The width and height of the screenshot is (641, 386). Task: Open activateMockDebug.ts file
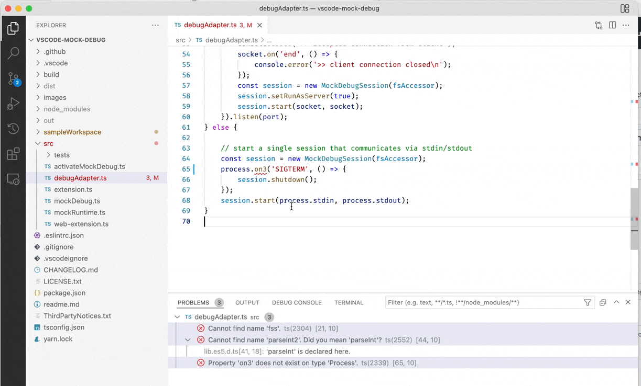90,166
